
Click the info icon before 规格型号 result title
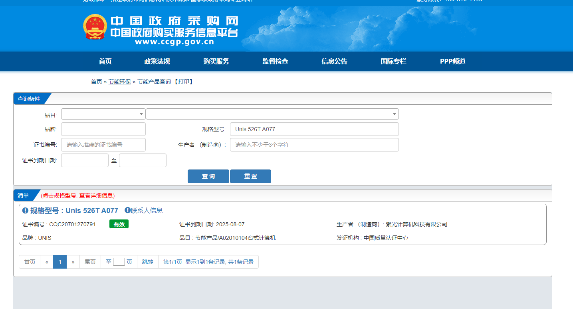(x=25, y=211)
